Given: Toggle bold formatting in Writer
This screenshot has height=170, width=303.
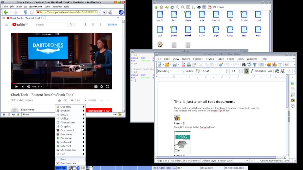Looking at the screenshot, I should [x=247, y=71].
